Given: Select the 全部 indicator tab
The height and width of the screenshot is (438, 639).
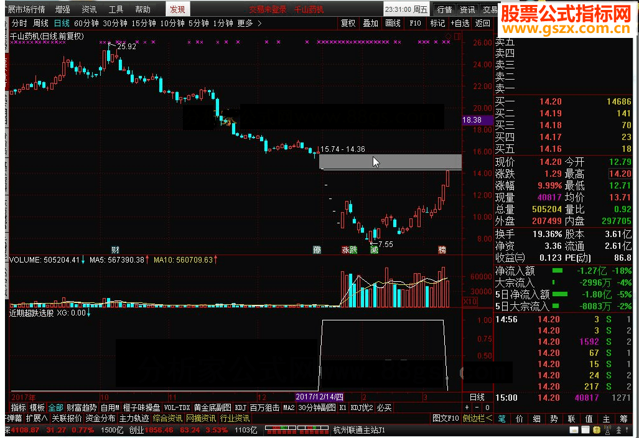Looking at the screenshot, I should (56, 408).
